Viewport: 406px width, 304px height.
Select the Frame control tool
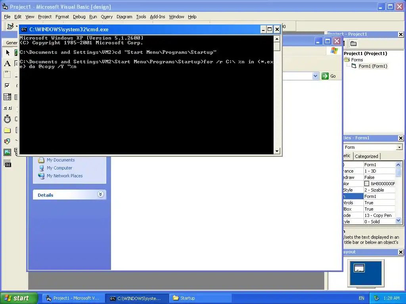8,75
